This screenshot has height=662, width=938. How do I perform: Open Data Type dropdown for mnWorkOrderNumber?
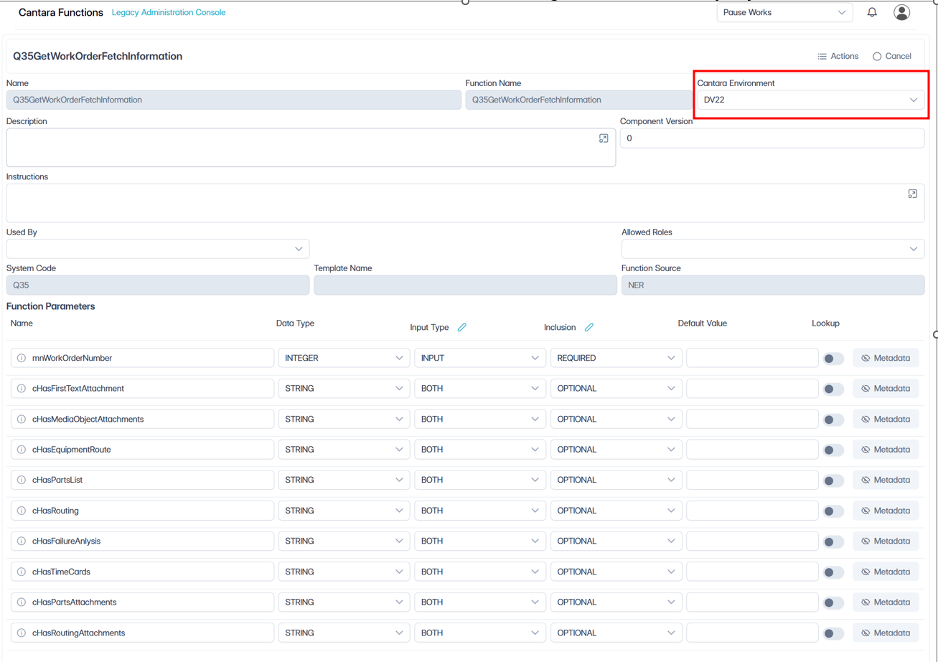[x=344, y=358]
